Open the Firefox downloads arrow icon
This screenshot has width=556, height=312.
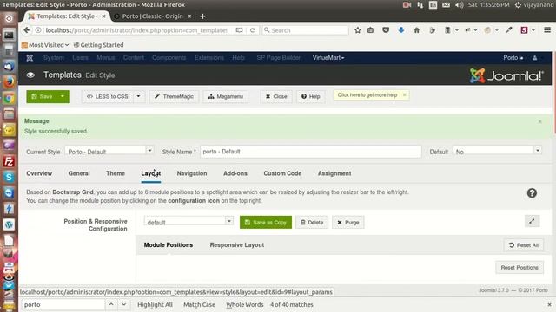401,30
